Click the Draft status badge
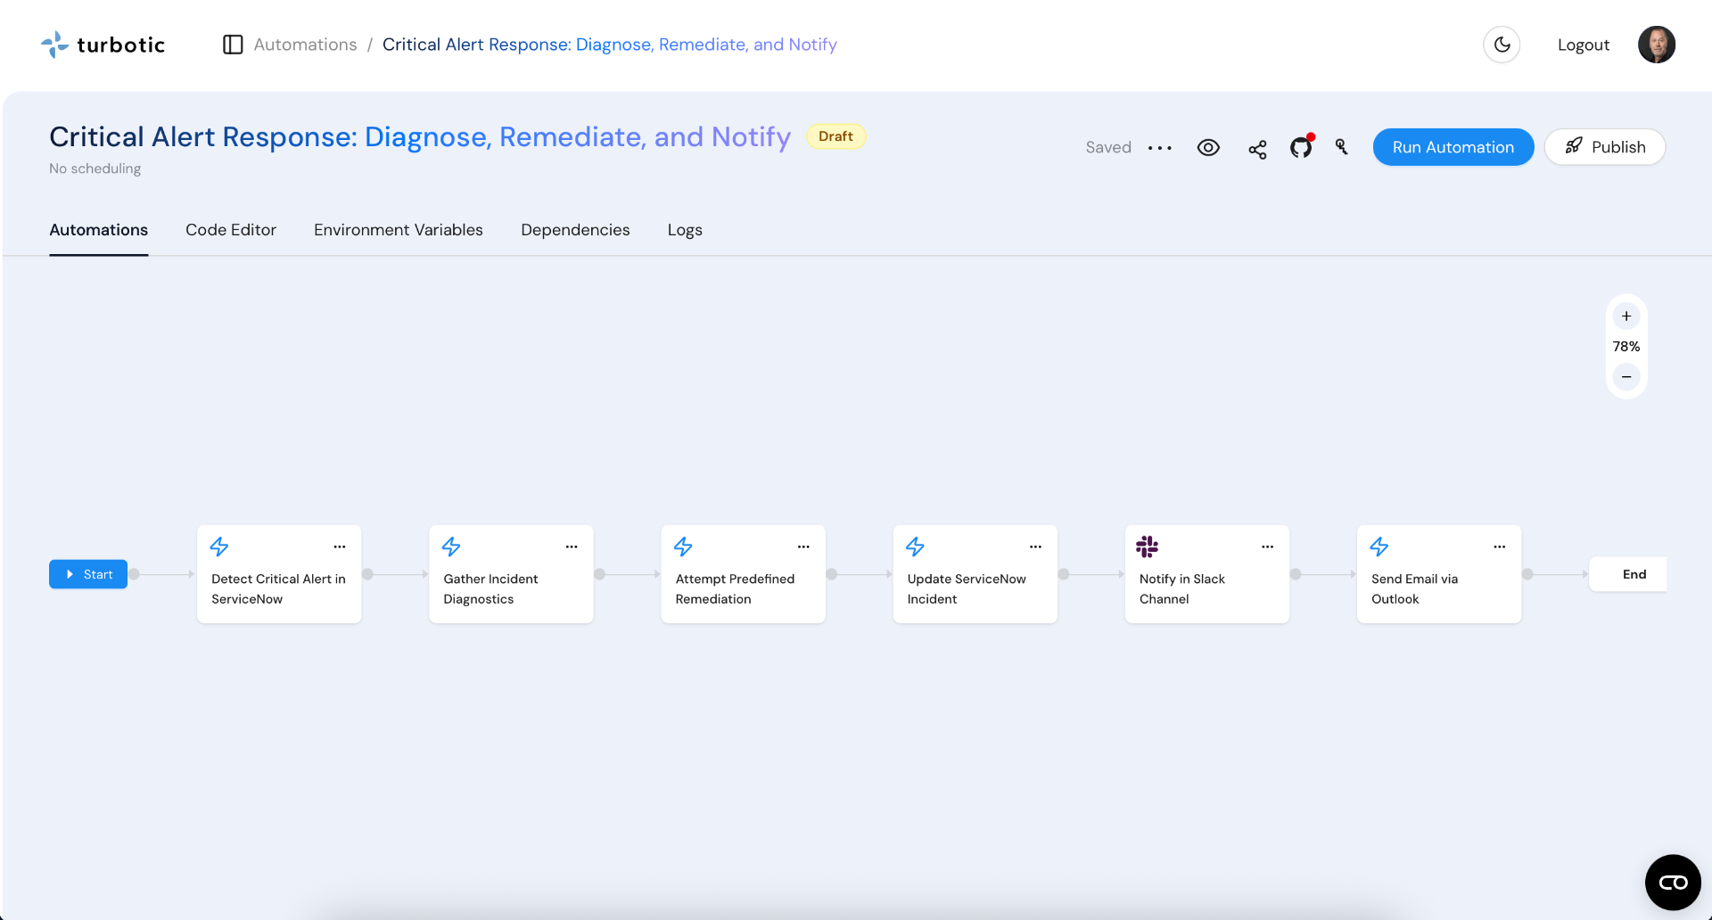Screen dimensions: 1712x920 coord(835,136)
